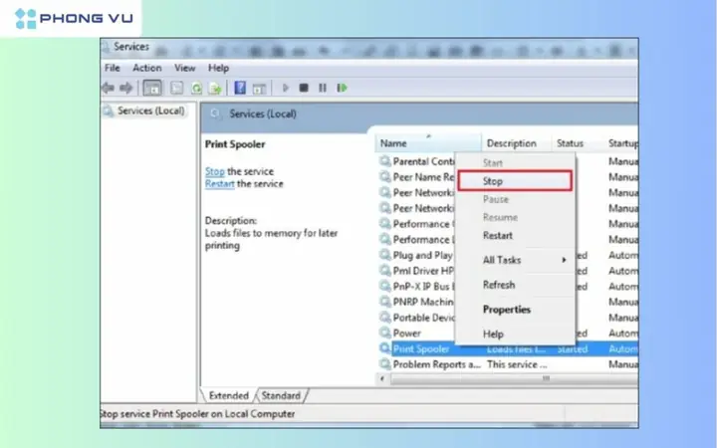Select the PnP-X IP Bus row
The image size is (717, 448).
coord(508,286)
